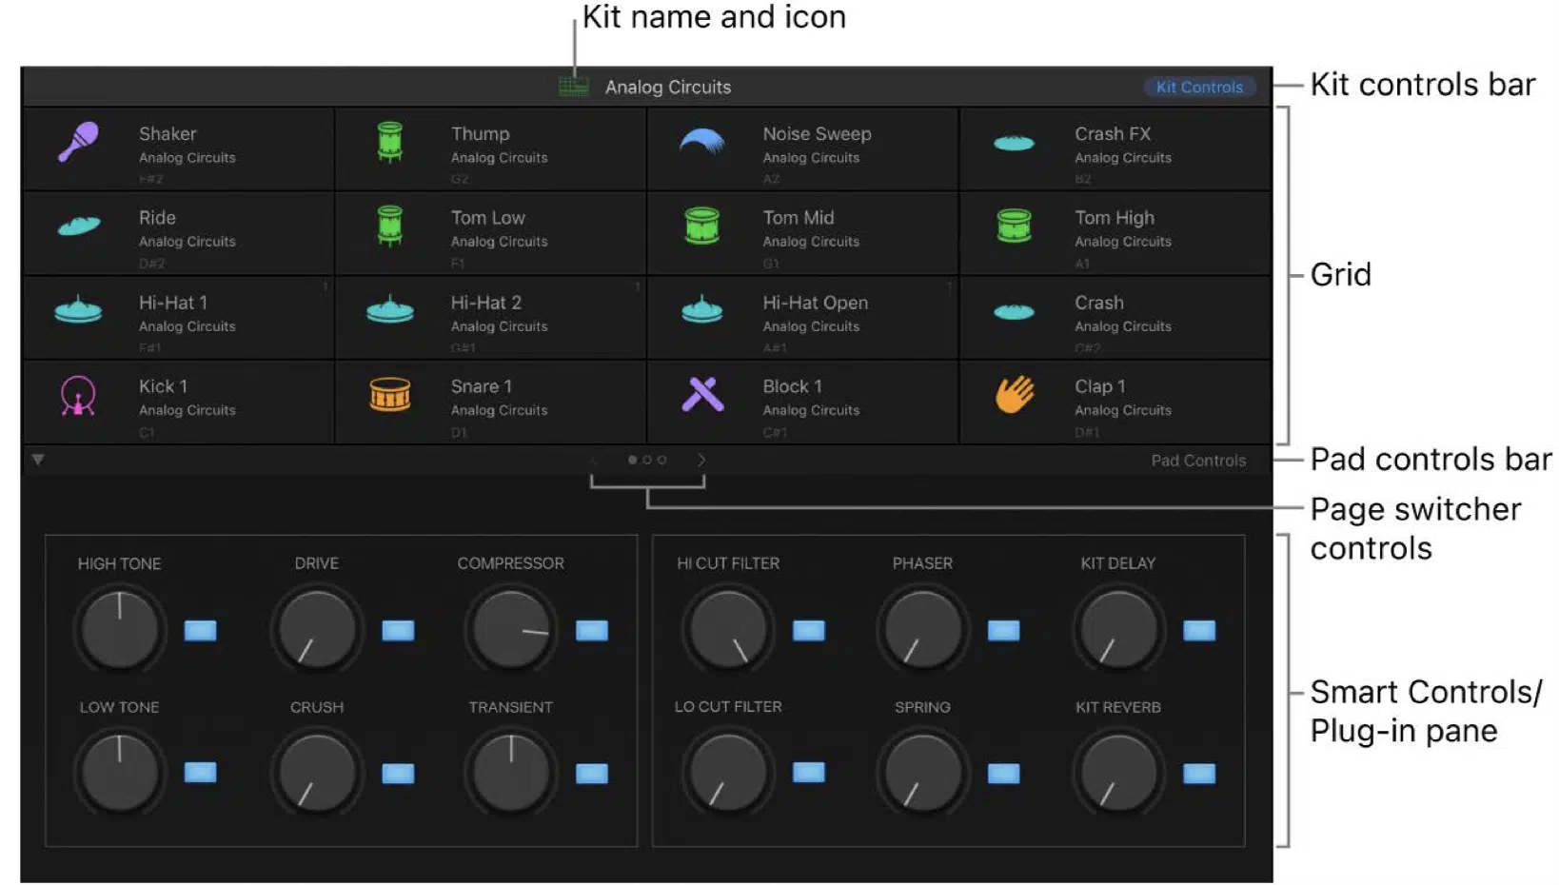Go to next page with right chevron
Viewport: 1559px width, 885px height.
[x=701, y=460]
